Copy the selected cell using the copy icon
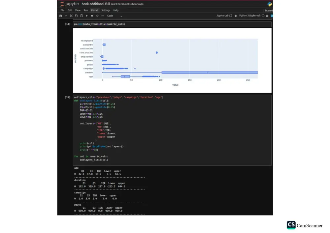Image resolution: width=330 pixels, height=233 pixels. click(x=76, y=15)
